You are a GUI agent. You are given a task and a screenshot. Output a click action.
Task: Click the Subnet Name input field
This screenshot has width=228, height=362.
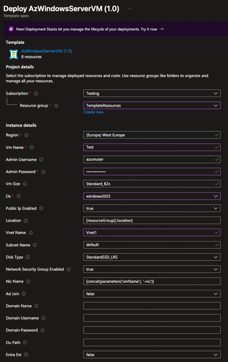point(152,245)
